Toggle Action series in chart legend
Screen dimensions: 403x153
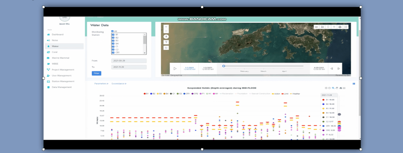276,94
